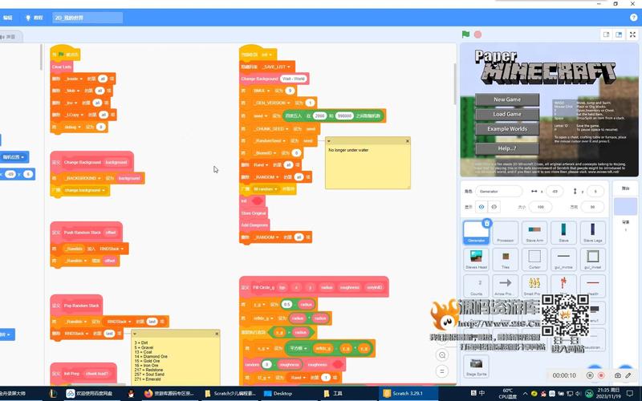The image size is (642, 401).
Task: Close the block ID list comment
Action: coord(217,334)
